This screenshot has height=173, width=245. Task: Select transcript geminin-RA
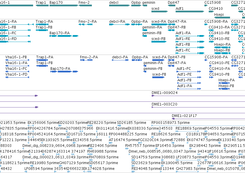click(x=145, y=30)
